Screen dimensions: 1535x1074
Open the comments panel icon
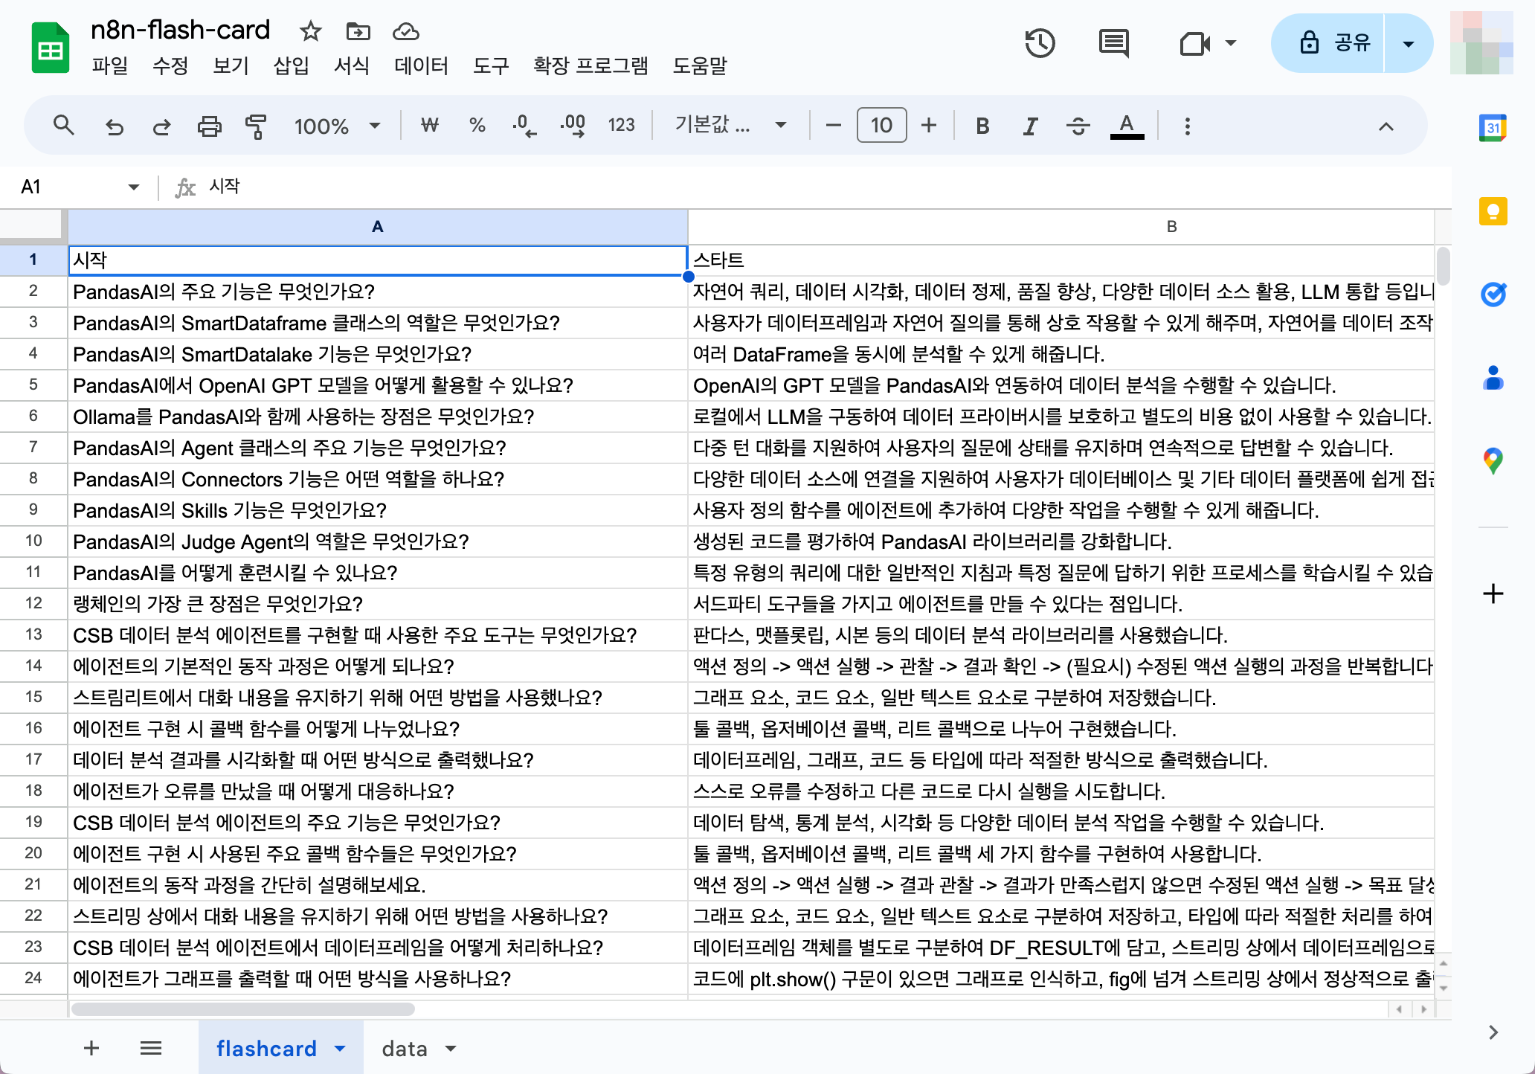pyautogui.click(x=1113, y=43)
